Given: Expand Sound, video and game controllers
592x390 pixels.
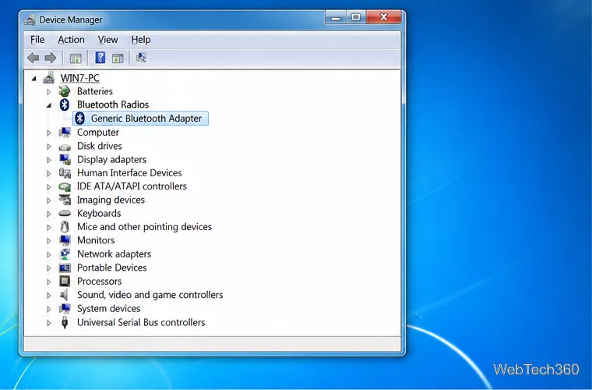Looking at the screenshot, I should click(x=49, y=296).
